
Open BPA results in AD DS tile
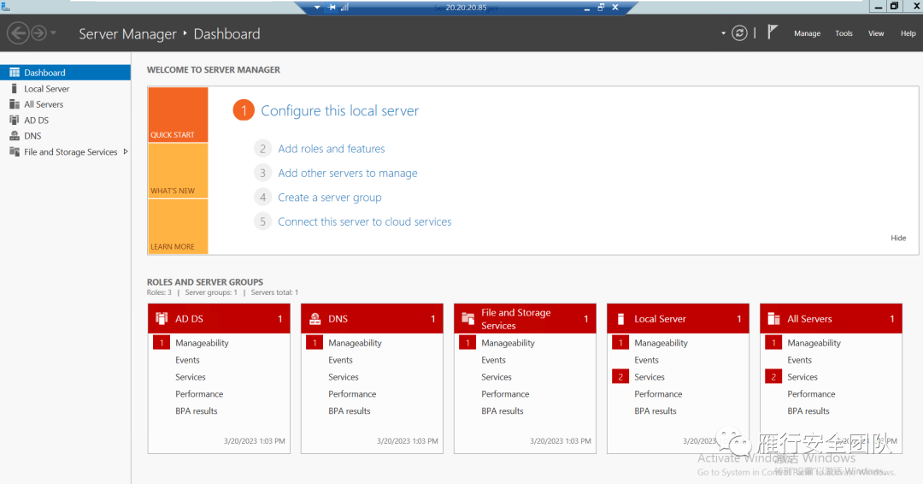coord(196,411)
